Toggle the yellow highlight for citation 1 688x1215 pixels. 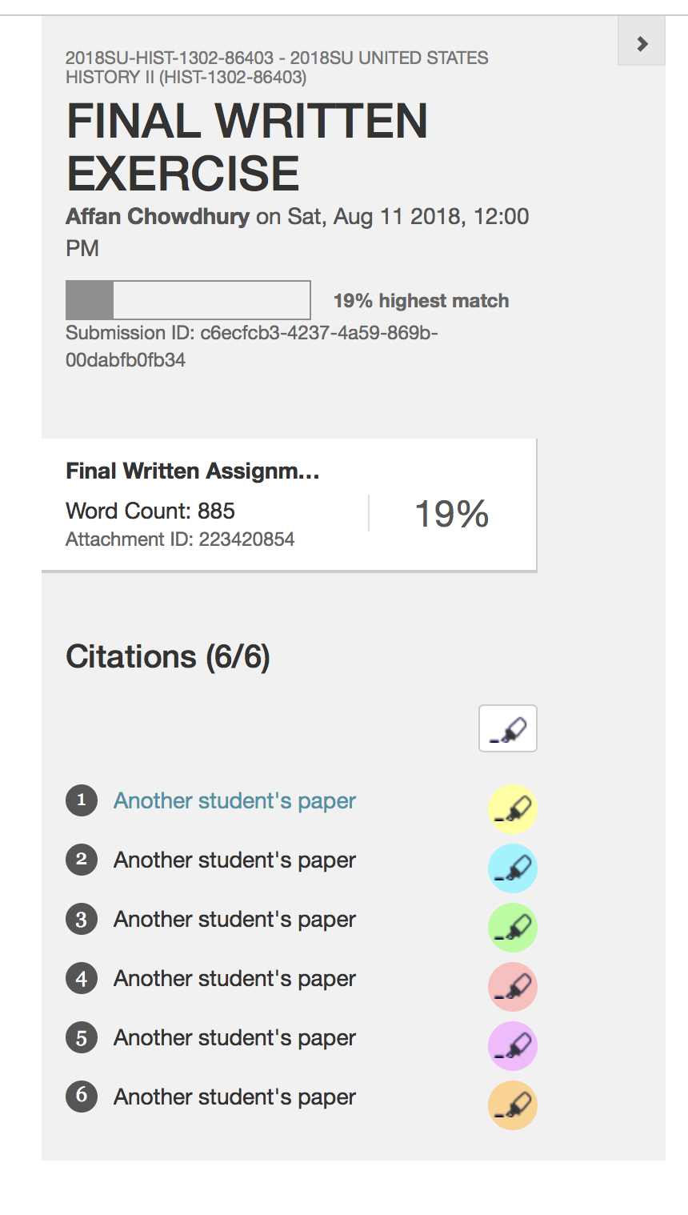pos(512,808)
